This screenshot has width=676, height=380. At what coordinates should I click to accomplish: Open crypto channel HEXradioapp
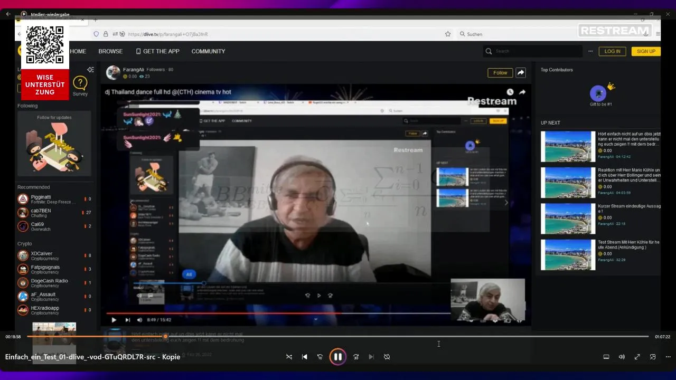(x=54, y=310)
